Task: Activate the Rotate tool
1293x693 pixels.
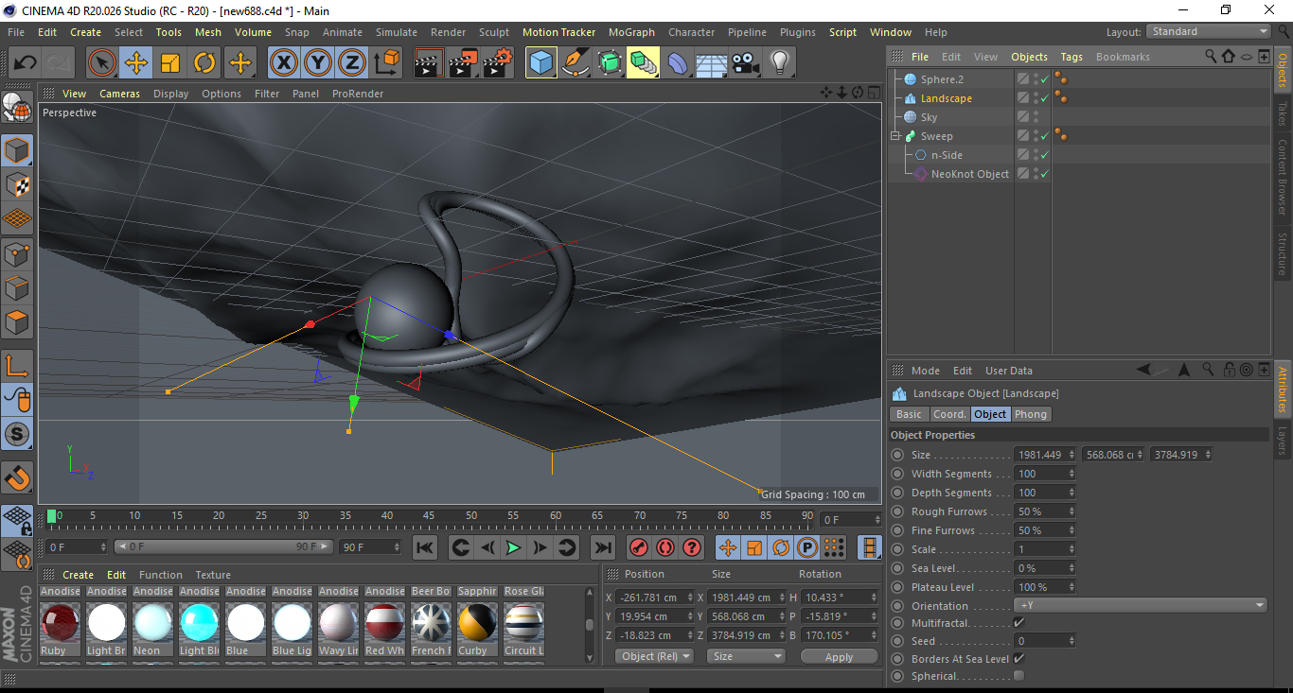Action: click(204, 63)
